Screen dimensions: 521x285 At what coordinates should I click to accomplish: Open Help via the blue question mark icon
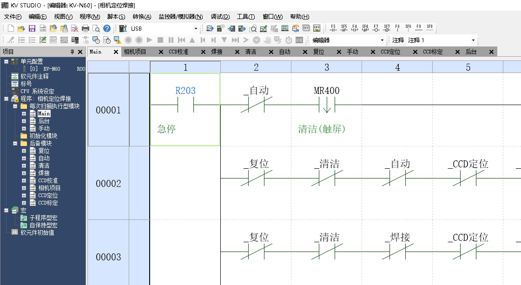coord(107,28)
